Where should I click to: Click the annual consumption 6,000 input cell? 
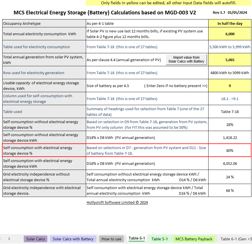[230, 34]
